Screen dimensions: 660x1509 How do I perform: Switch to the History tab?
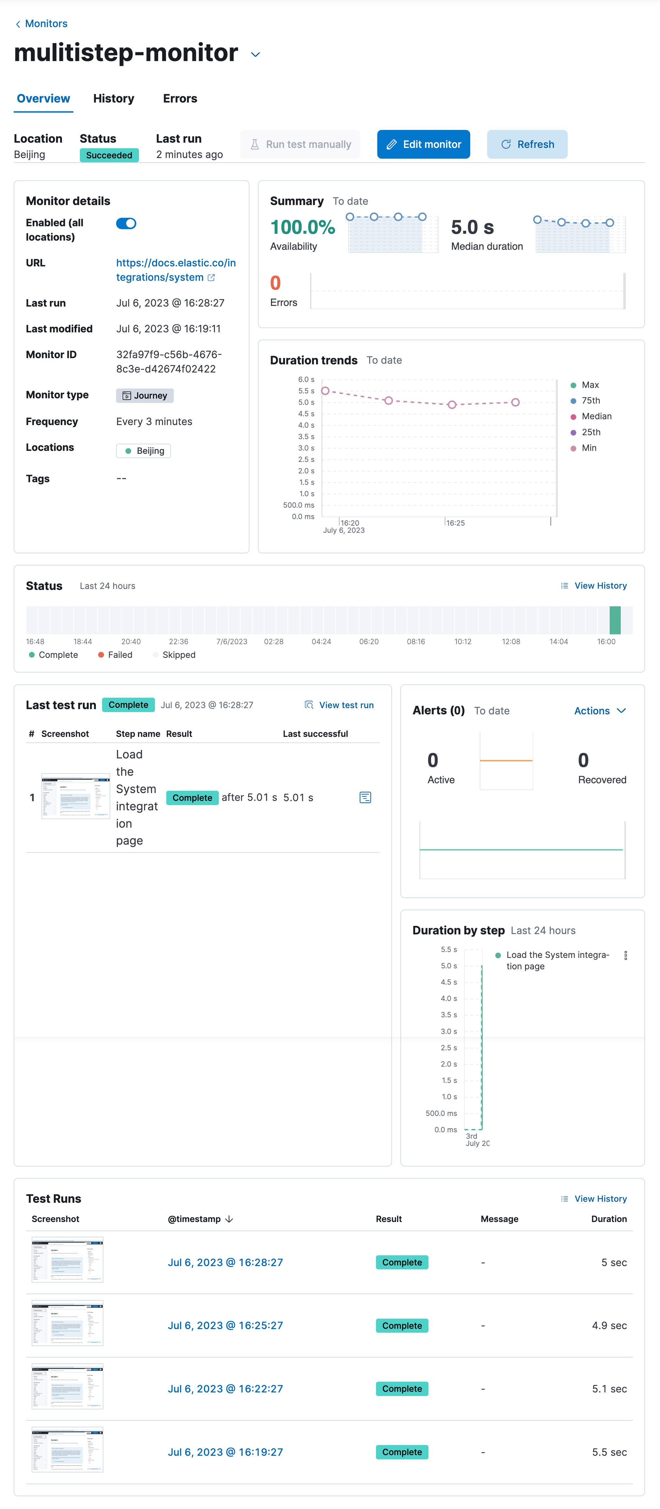click(113, 98)
